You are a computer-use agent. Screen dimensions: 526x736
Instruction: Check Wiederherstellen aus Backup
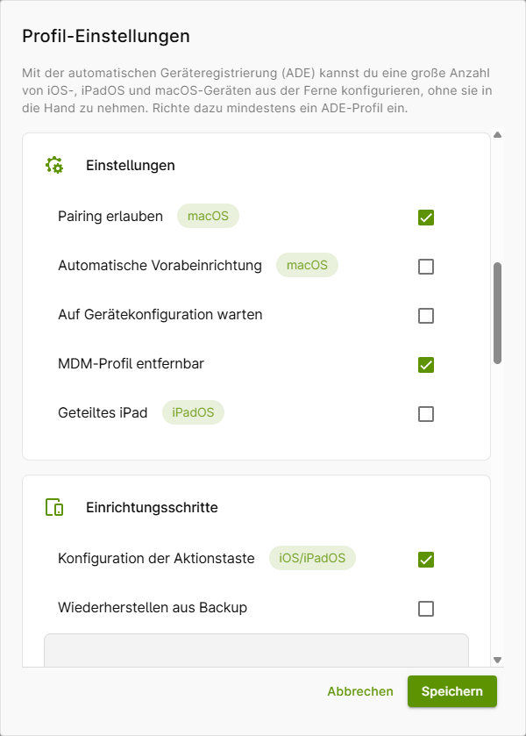coord(426,608)
